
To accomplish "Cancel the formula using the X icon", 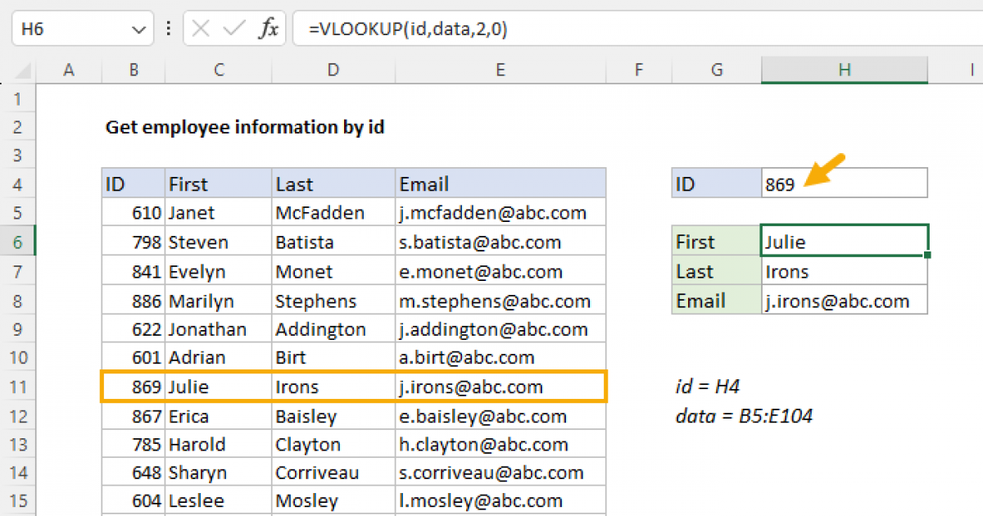I will (x=199, y=28).
